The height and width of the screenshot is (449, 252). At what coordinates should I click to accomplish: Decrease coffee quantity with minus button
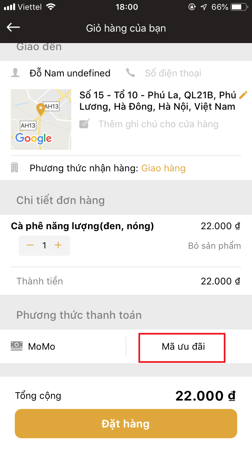click(30, 245)
